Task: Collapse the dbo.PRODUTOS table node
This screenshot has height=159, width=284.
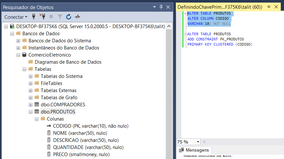Action: click(31, 112)
